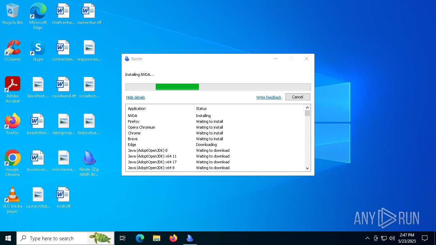The image size is (436, 245).
Task: Open Adobe Acrobat desktop shortcut
Action: point(13,89)
